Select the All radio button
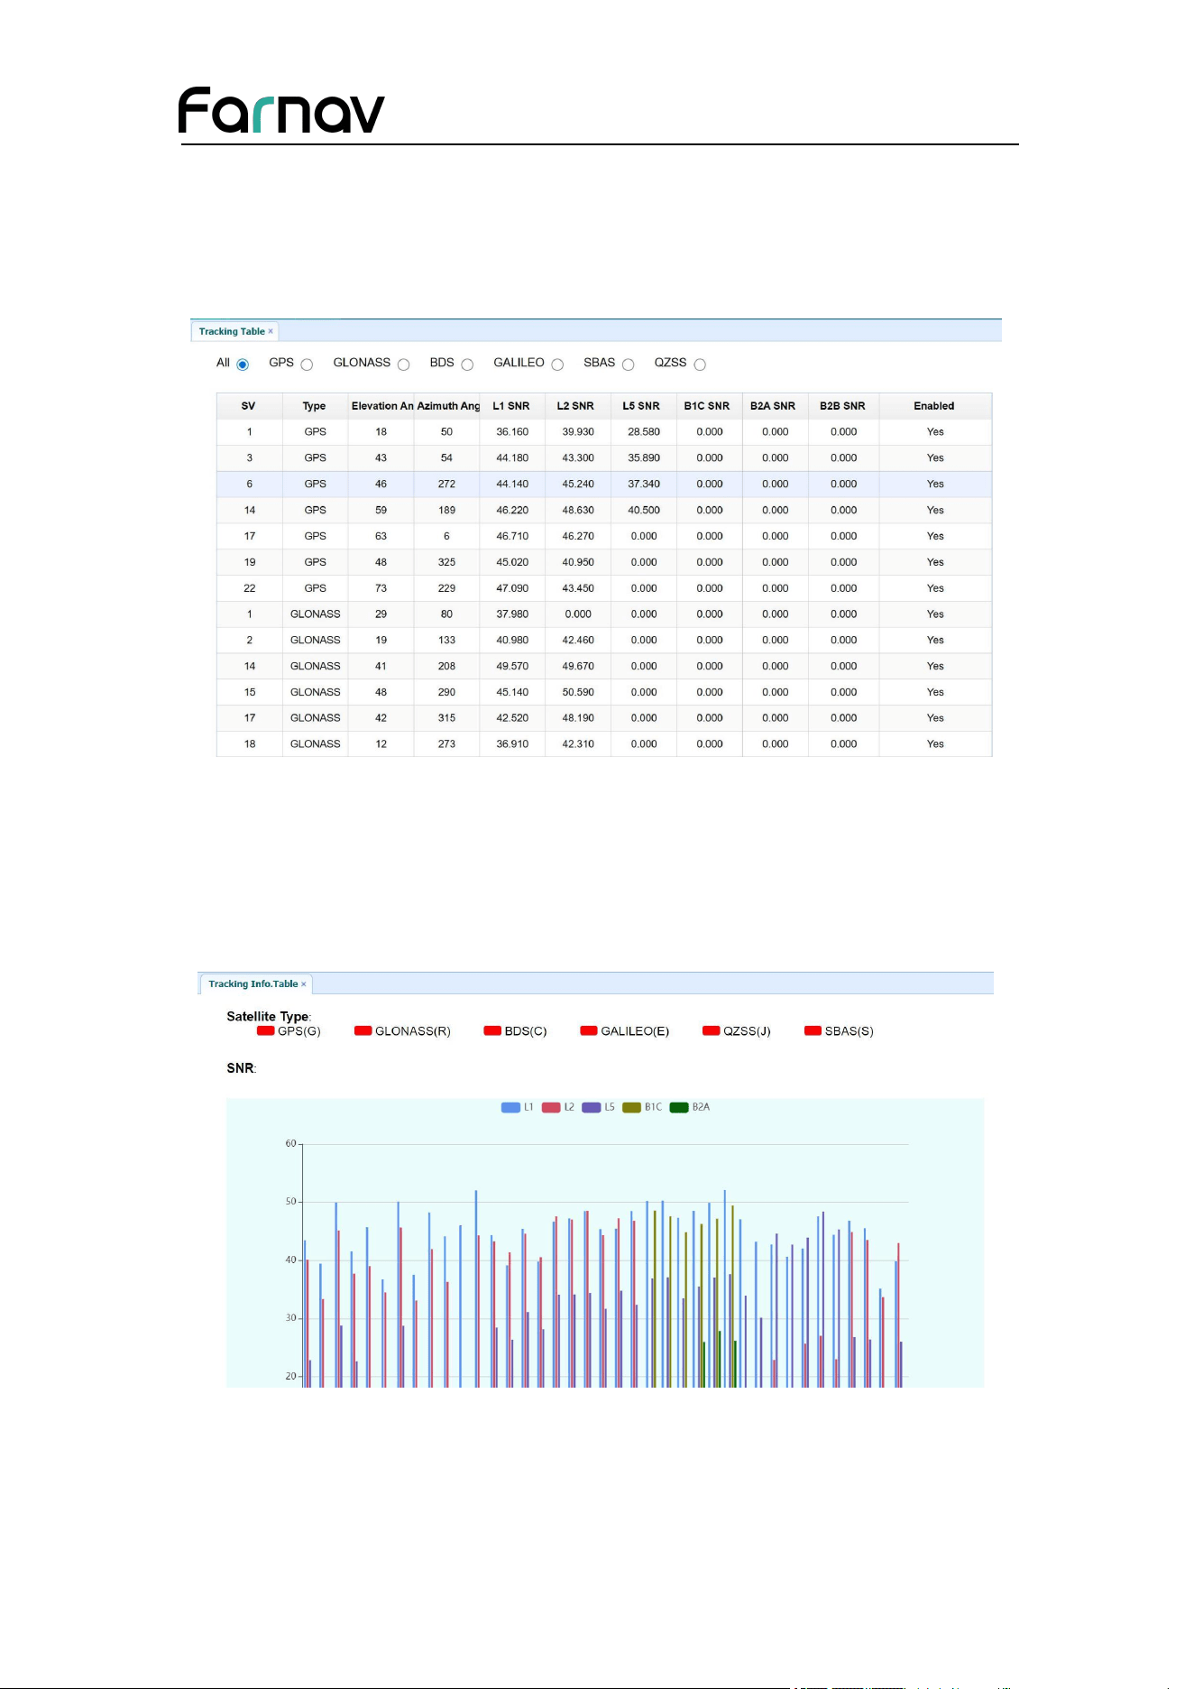 [243, 365]
